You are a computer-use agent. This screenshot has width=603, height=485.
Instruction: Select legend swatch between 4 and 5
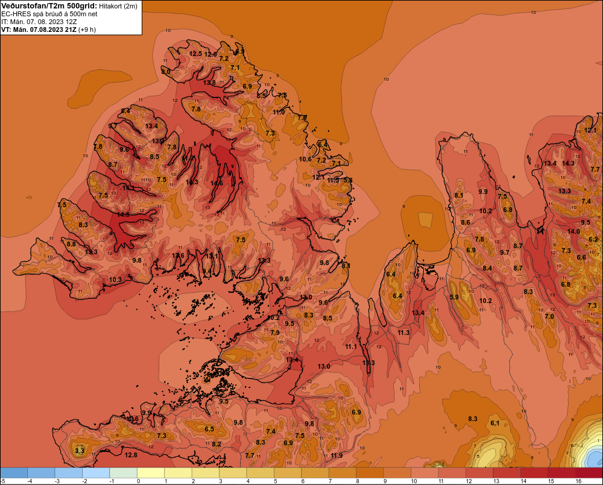point(260,472)
